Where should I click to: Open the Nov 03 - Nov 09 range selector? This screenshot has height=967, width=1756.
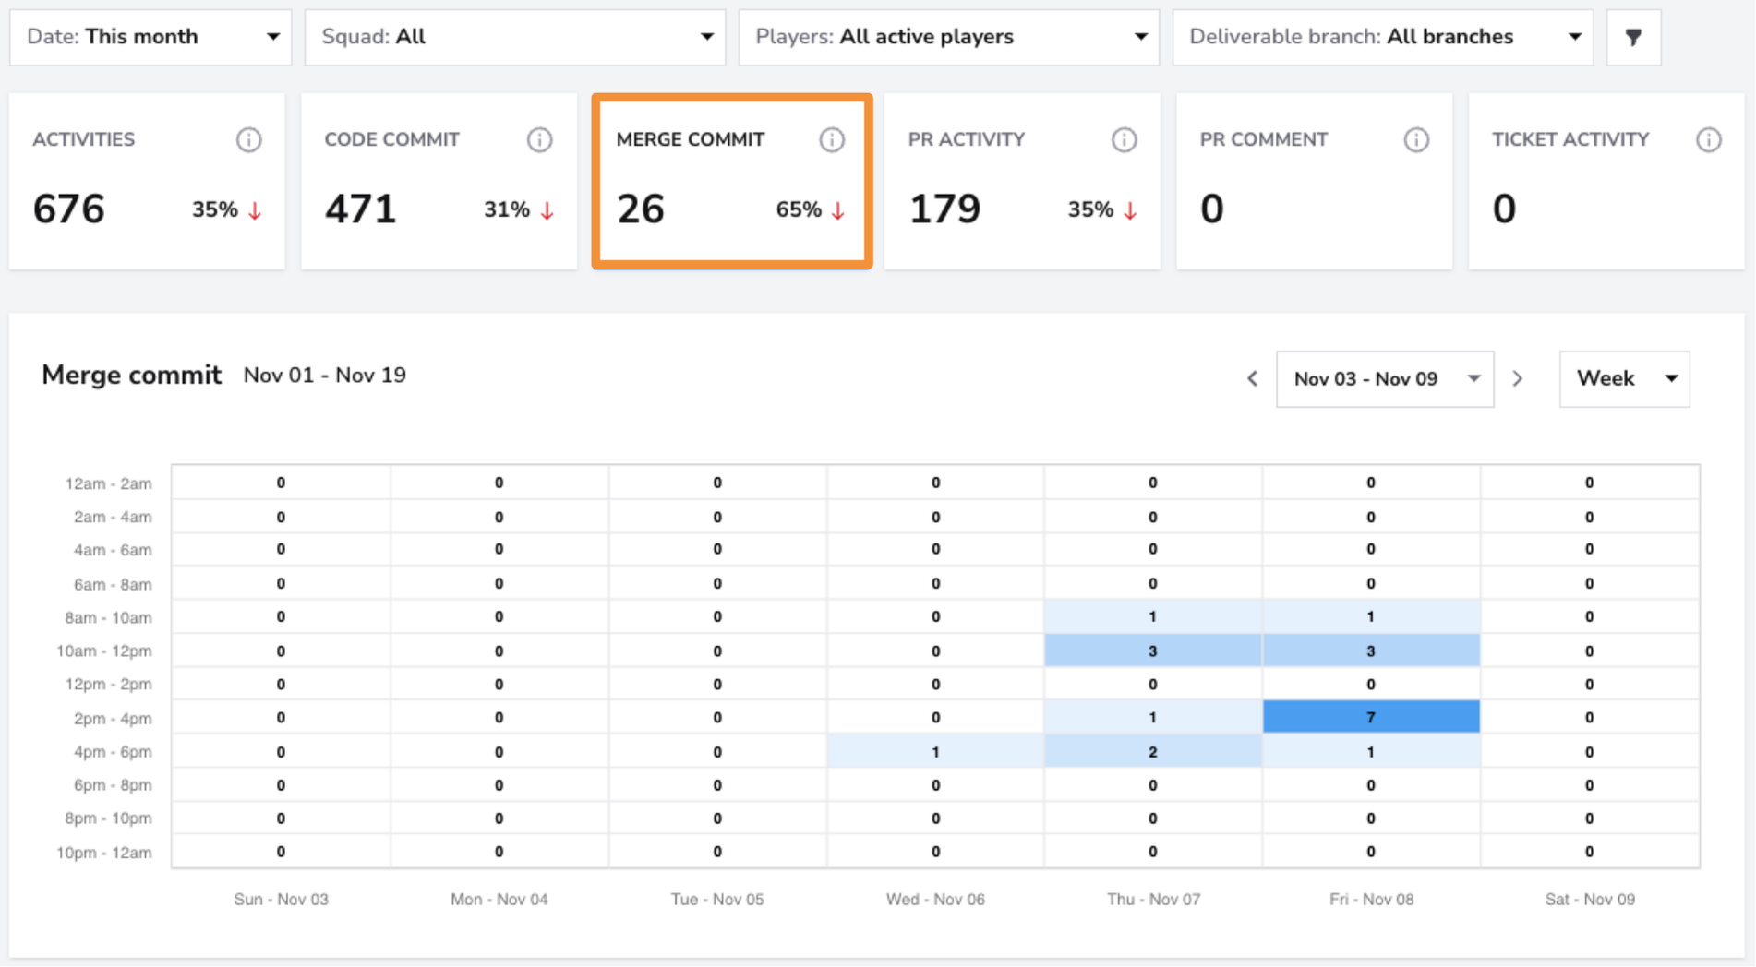pyautogui.click(x=1385, y=379)
